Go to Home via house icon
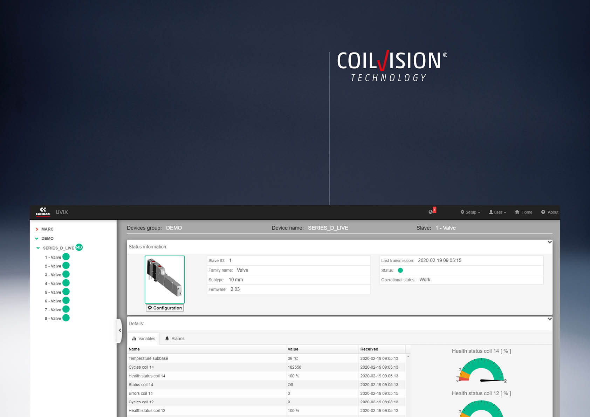 click(x=523, y=212)
